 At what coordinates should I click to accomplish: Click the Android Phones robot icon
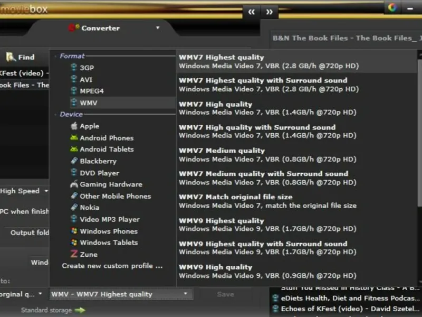pyautogui.click(x=74, y=137)
